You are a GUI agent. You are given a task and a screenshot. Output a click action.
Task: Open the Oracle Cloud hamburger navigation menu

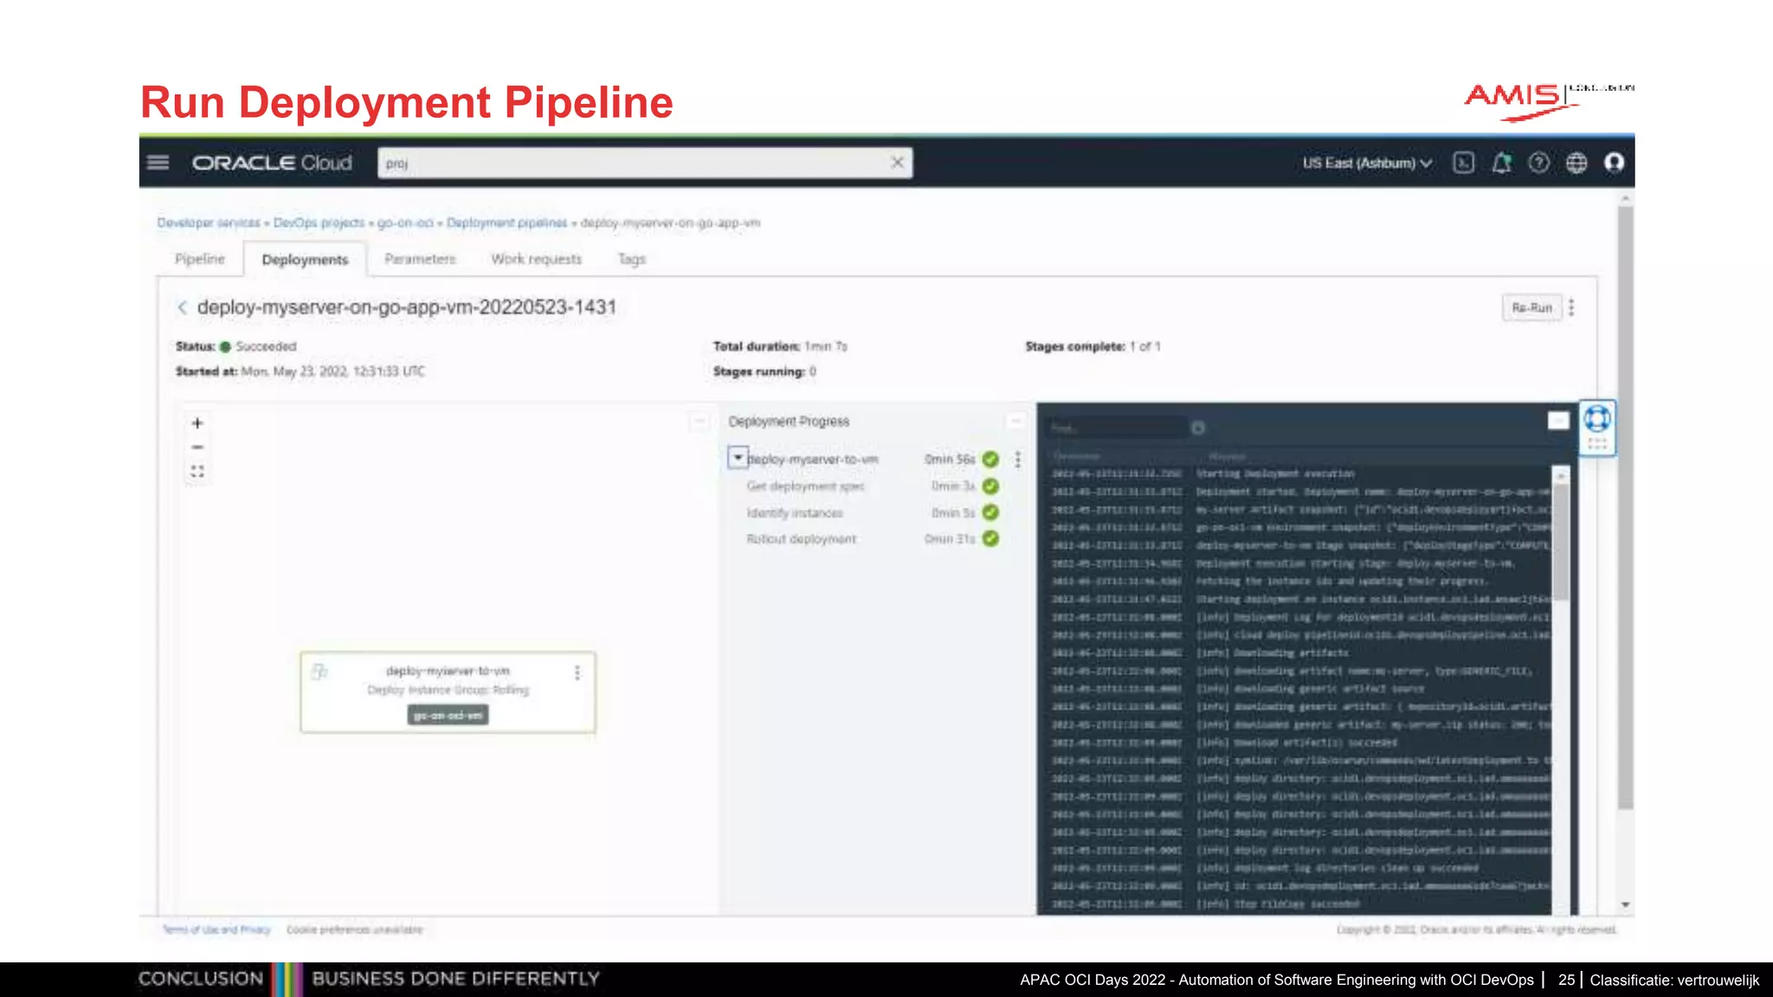click(158, 163)
